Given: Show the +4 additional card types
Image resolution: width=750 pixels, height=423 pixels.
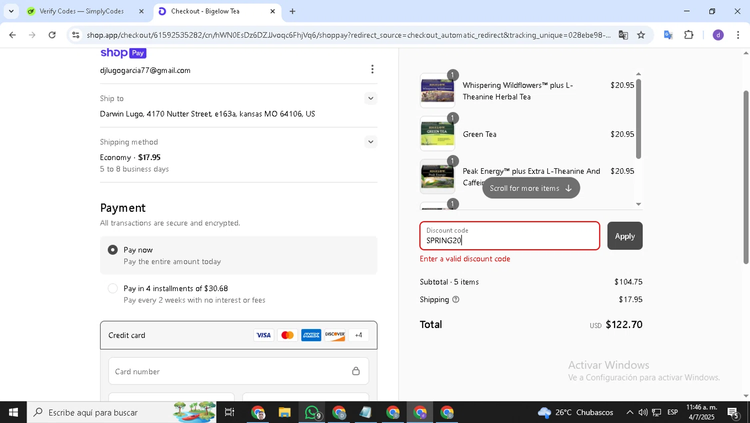Looking at the screenshot, I should click(x=358, y=335).
